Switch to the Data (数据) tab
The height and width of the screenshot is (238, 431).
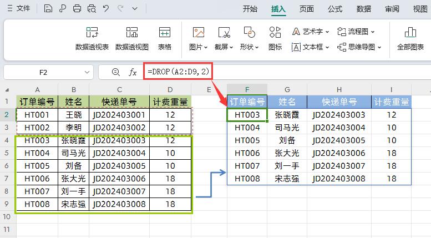pos(364,8)
